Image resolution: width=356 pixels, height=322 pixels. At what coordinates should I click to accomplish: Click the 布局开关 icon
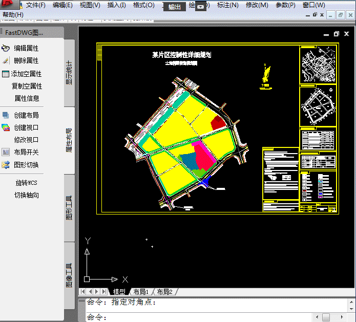coord(6,152)
